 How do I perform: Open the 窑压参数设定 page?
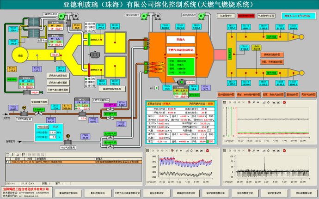tap(156, 193)
